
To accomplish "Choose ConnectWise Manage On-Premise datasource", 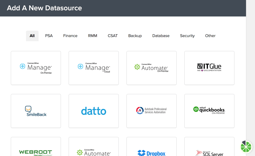I will 36,68.
